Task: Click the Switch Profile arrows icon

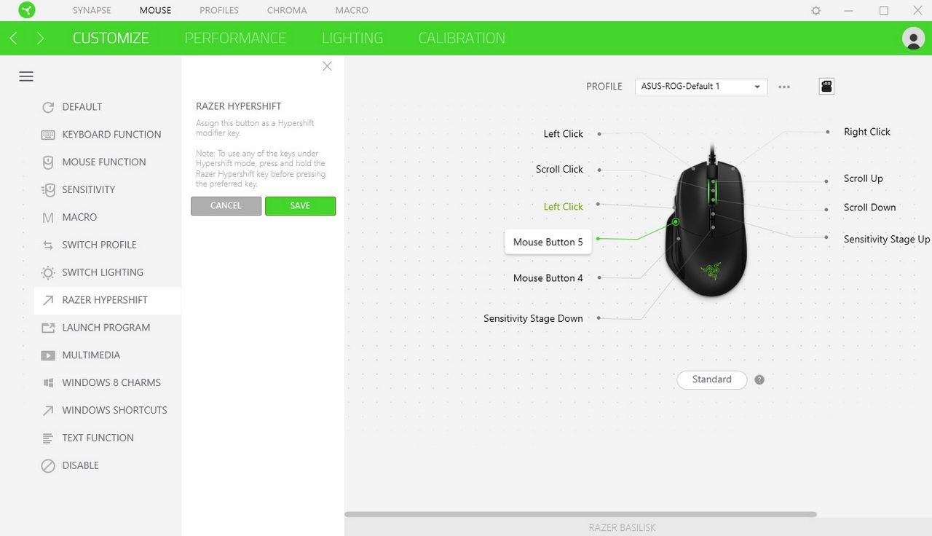Action: coord(48,245)
